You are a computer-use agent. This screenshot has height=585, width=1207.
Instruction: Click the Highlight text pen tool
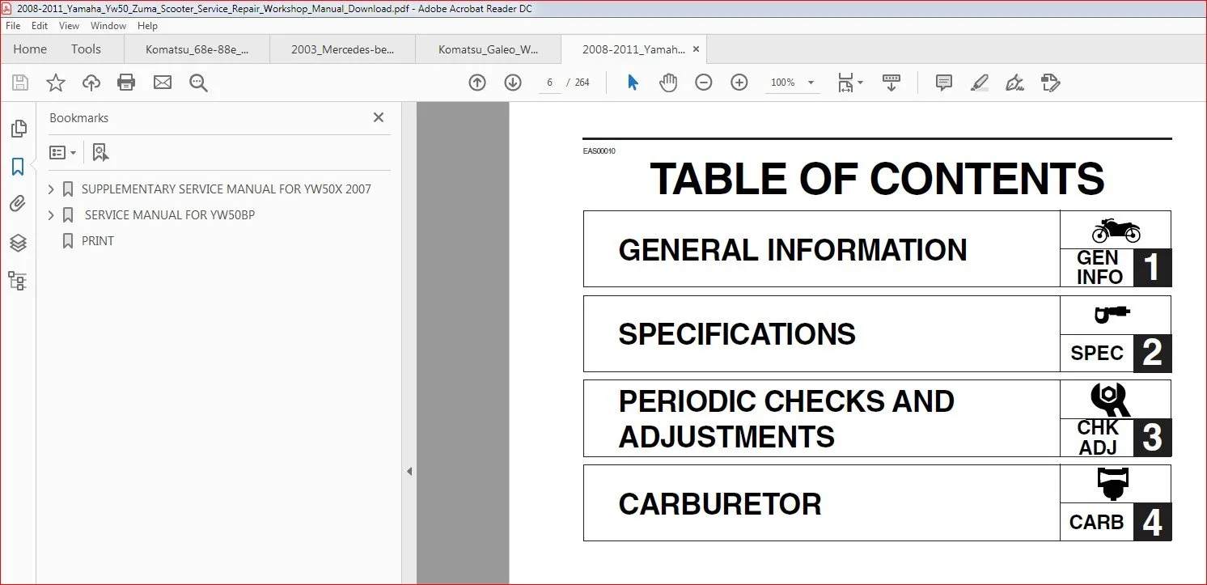(979, 83)
